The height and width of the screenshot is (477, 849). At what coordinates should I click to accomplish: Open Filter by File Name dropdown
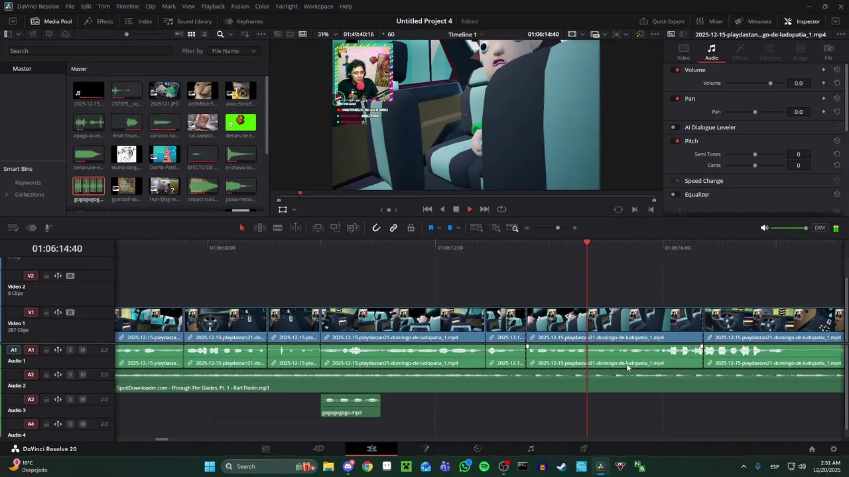(x=233, y=51)
